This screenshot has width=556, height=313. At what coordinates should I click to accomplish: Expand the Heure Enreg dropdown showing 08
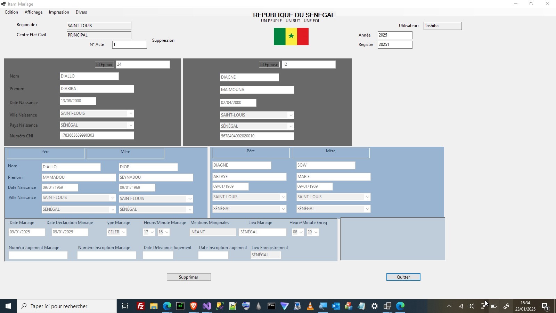click(x=301, y=232)
